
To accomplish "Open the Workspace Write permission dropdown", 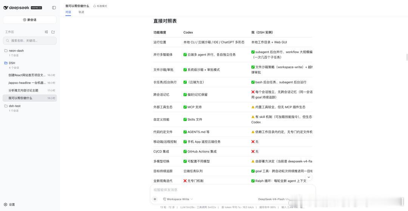I will click(x=178, y=199).
